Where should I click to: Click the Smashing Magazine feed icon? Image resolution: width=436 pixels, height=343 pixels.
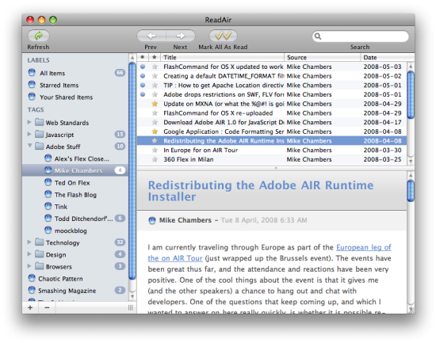click(32, 290)
